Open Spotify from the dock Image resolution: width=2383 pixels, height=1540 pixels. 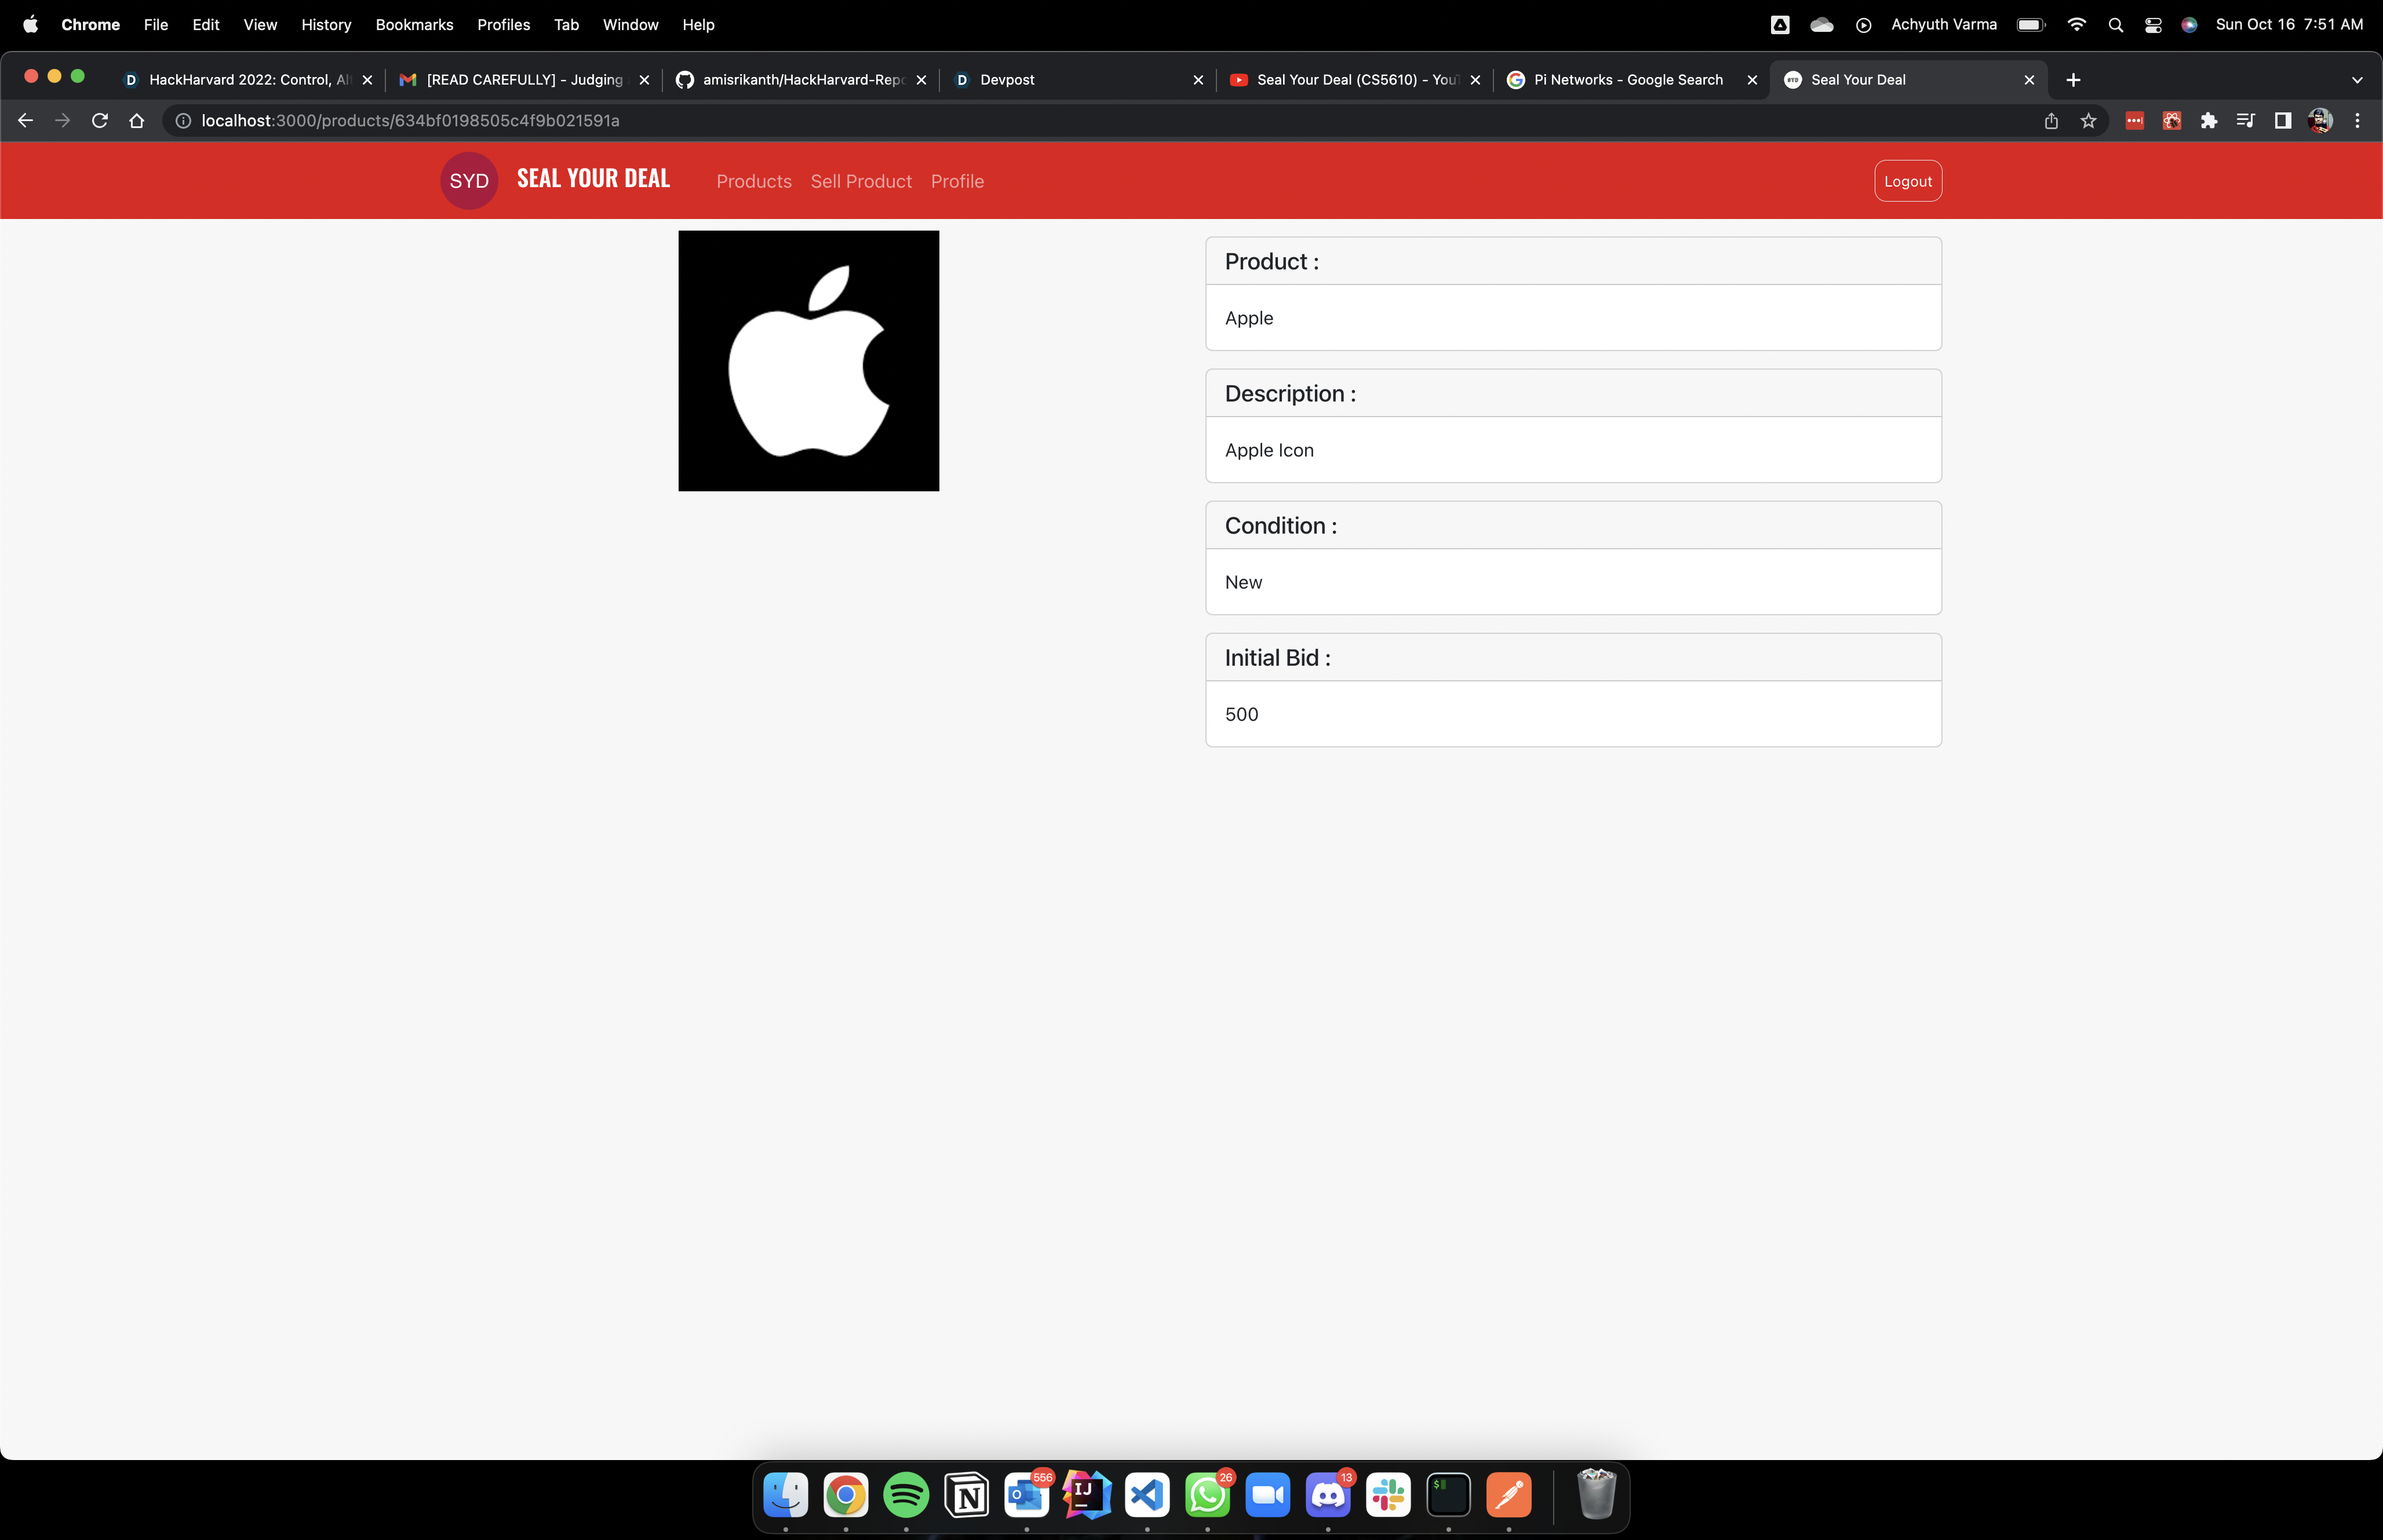tap(905, 1495)
